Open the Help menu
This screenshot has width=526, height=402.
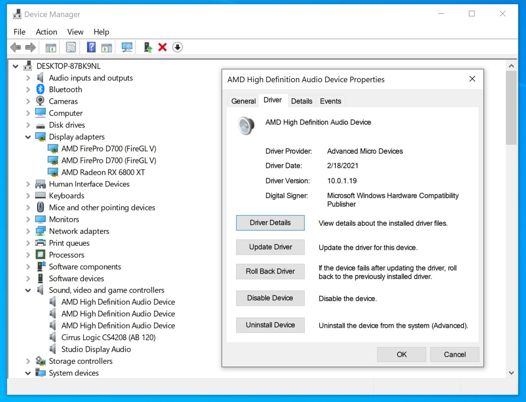point(101,32)
